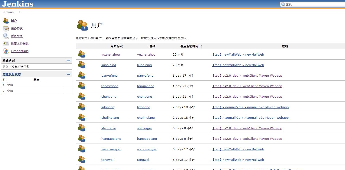Collapse the 构建队列 panel

click(69, 61)
